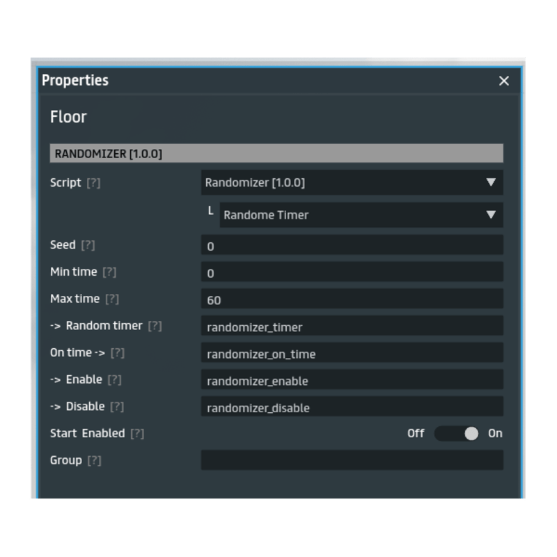Screen dimensions: 557x557
Task: Click the On time help icon
Action: pyautogui.click(x=118, y=353)
